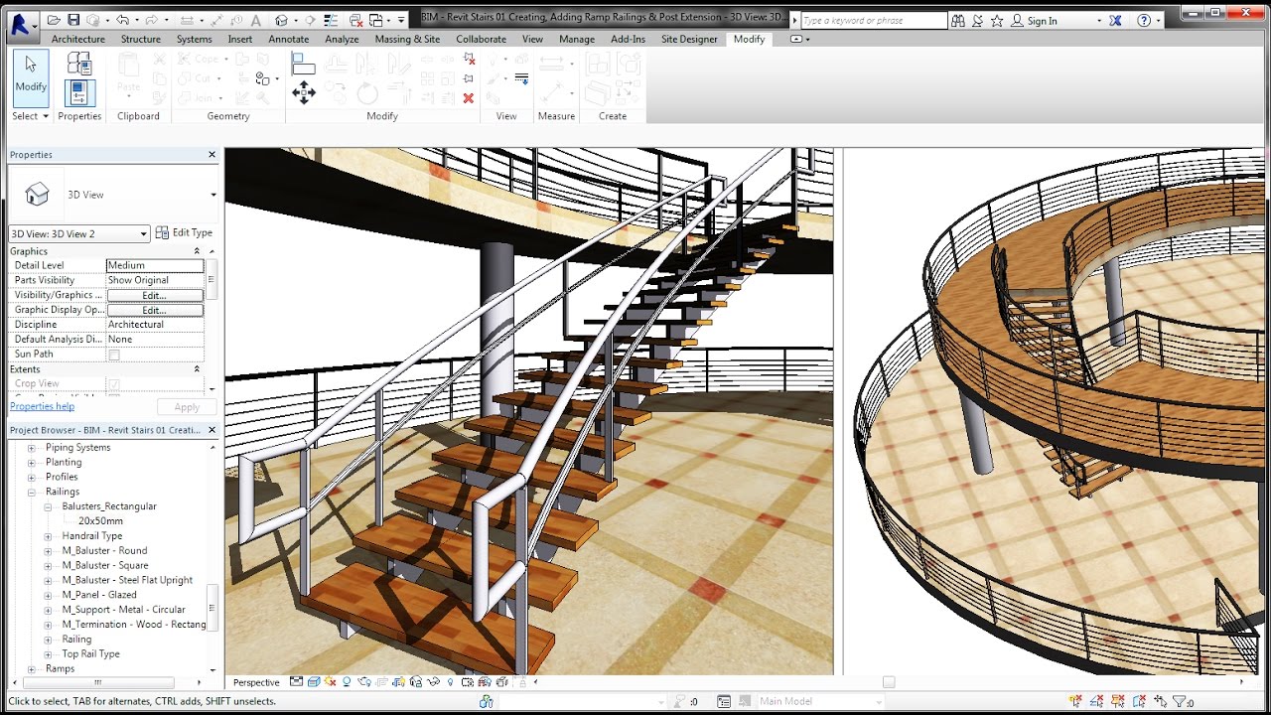Click the Filter funnel icon in status bar

[1180, 702]
